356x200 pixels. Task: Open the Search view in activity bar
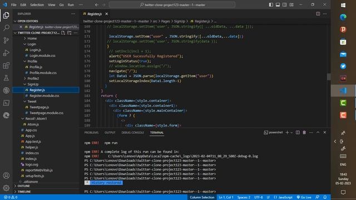click(x=6, y=28)
